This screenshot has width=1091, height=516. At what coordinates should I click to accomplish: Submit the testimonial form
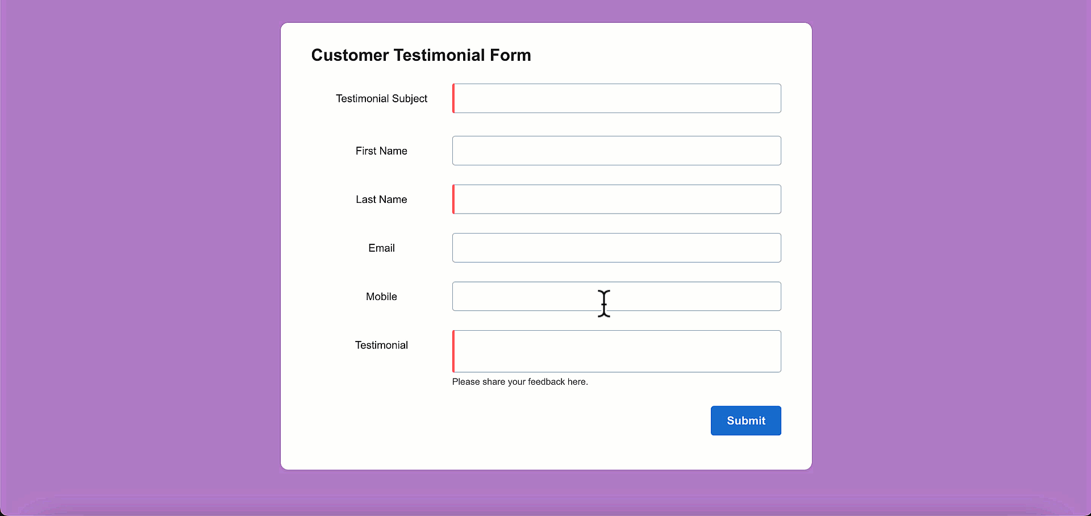(746, 421)
